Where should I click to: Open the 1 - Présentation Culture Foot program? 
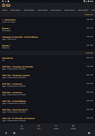(47, 21)
